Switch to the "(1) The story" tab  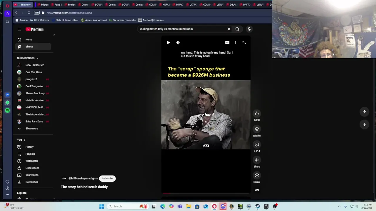23,4
